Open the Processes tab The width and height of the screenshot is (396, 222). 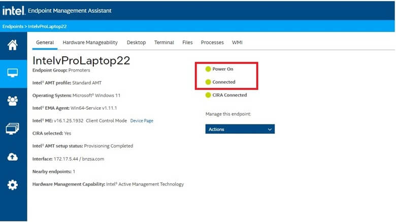(x=212, y=43)
